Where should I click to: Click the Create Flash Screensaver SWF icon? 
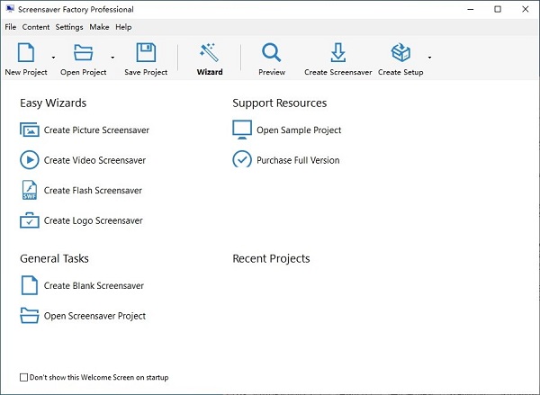click(x=30, y=190)
